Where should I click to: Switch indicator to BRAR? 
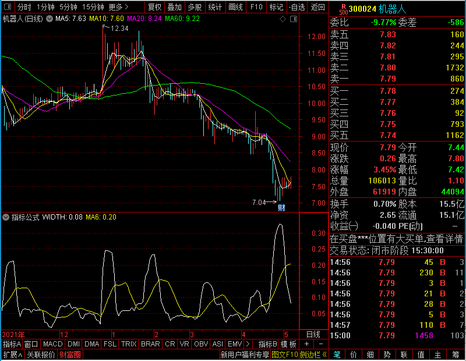150,344
